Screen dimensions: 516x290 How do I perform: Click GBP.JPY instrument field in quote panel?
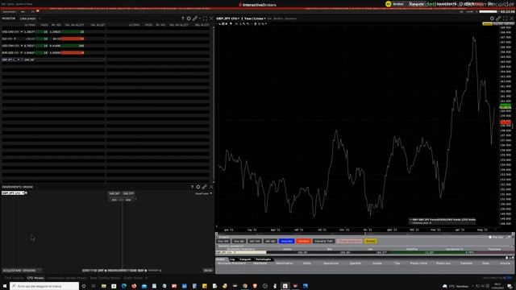[241, 252]
